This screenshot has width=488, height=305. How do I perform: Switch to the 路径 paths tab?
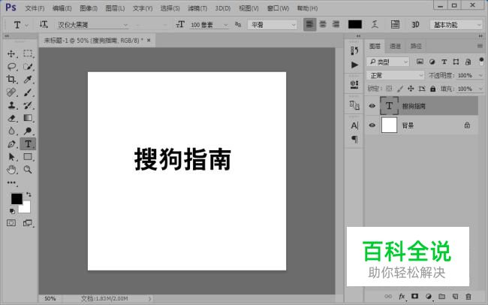[416, 46]
